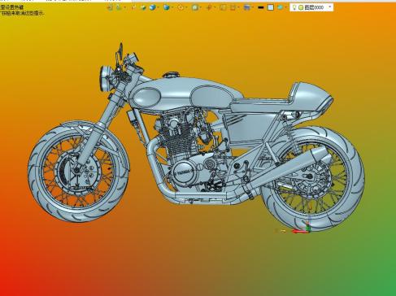
Task: Expand the arrow next to the gray-green box icon
Action: click(x=201, y=7)
